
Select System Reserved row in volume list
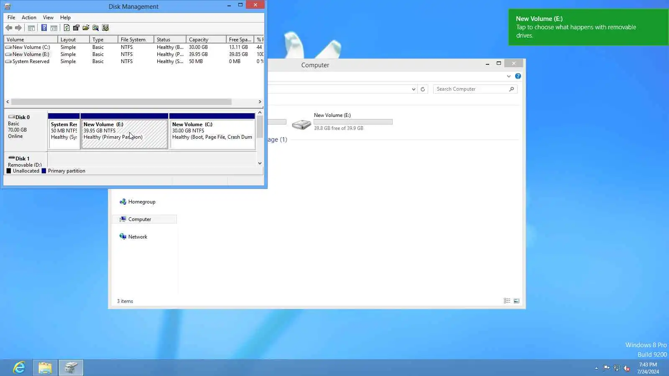click(x=134, y=61)
